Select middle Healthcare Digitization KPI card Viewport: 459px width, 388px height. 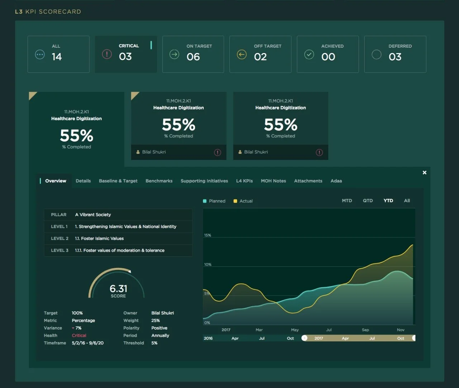[179, 126]
